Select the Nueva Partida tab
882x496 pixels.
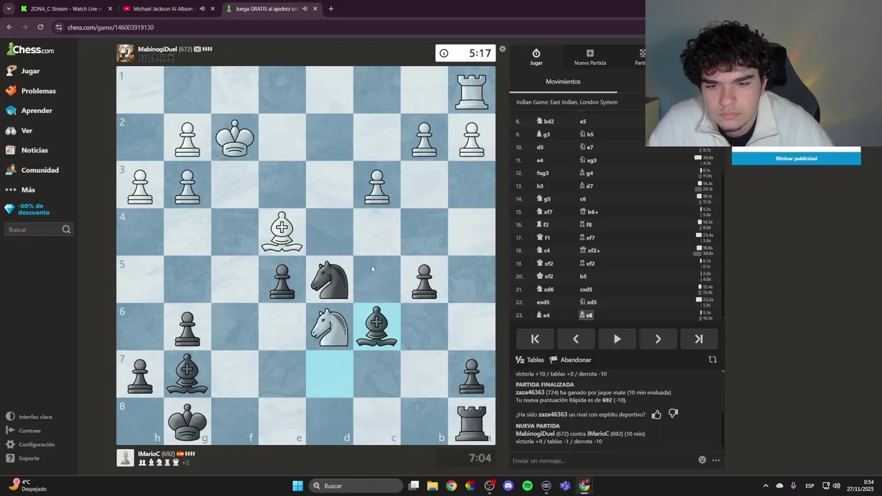tap(590, 57)
